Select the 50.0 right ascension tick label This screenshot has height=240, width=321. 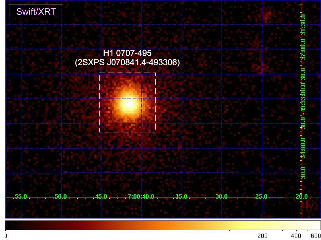(61, 197)
